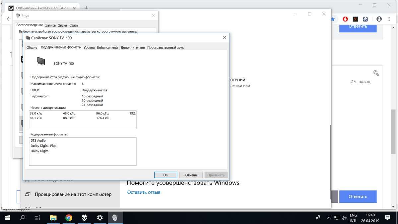Click the AdBlock extension icon in Chrome
This screenshot has height=224, width=398.
pos(345,19)
